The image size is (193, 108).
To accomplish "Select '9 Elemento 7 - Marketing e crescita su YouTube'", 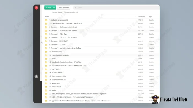I will tap(65, 48).
